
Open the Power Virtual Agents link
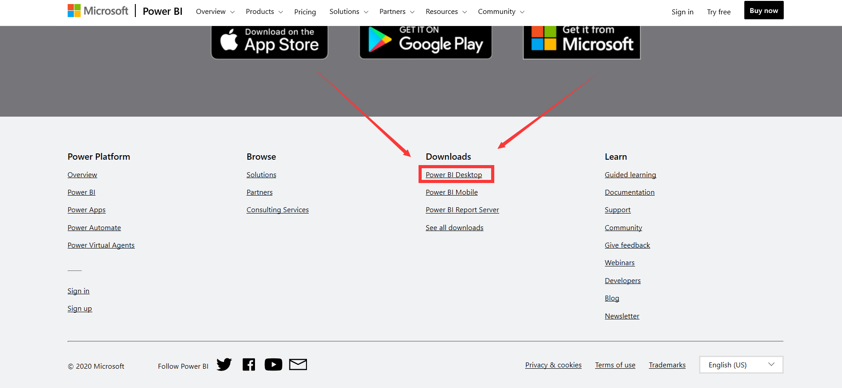coord(101,245)
